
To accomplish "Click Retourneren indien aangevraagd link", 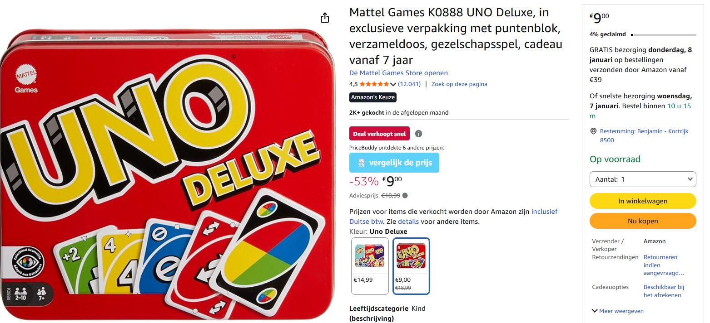I will tap(664, 265).
